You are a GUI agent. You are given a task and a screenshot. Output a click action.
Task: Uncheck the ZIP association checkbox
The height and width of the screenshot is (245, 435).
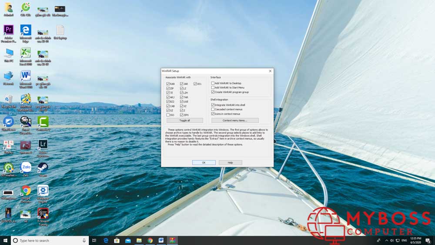[x=168, y=88]
